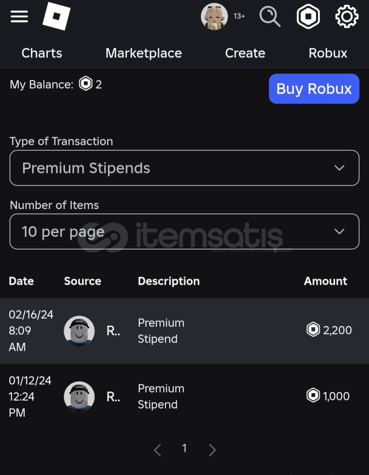Click the Robux icon beside My Balance

pyautogui.click(x=86, y=84)
